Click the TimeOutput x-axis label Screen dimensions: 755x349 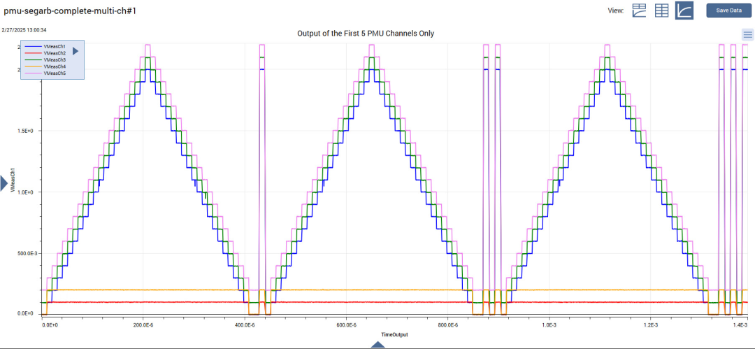coord(394,334)
